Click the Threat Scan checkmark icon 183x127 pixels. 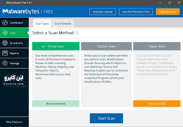tap(43, 46)
